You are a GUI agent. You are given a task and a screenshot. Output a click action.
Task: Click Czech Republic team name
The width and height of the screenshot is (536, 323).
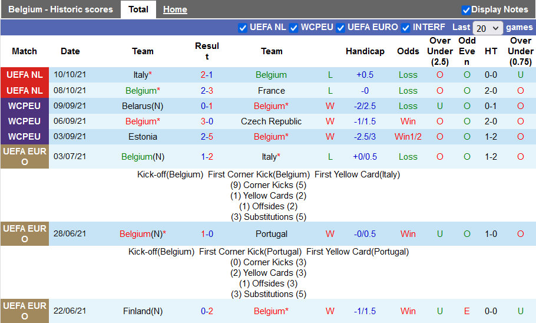coord(271,121)
